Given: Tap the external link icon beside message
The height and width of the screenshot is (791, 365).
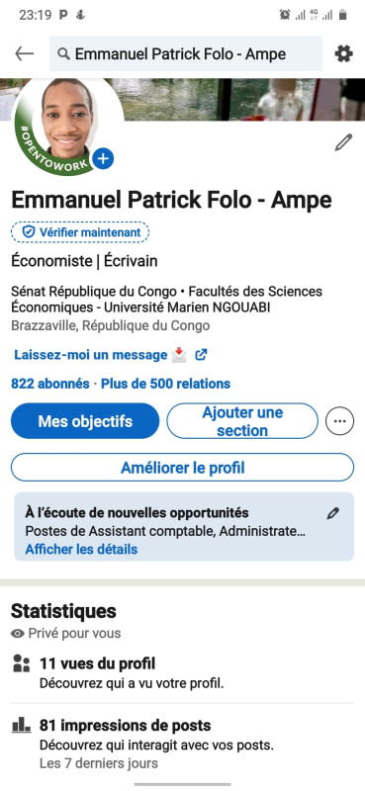Looking at the screenshot, I should tap(201, 355).
